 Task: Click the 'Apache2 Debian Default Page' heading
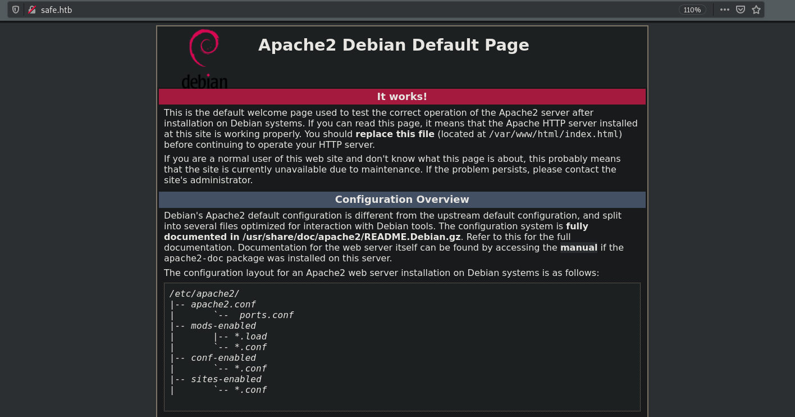click(x=394, y=45)
